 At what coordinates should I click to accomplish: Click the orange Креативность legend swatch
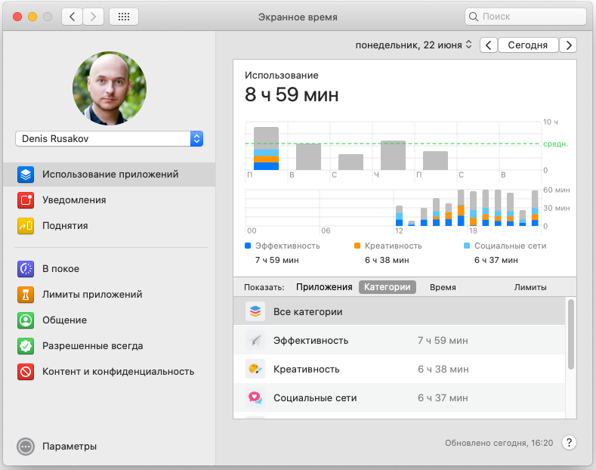357,246
